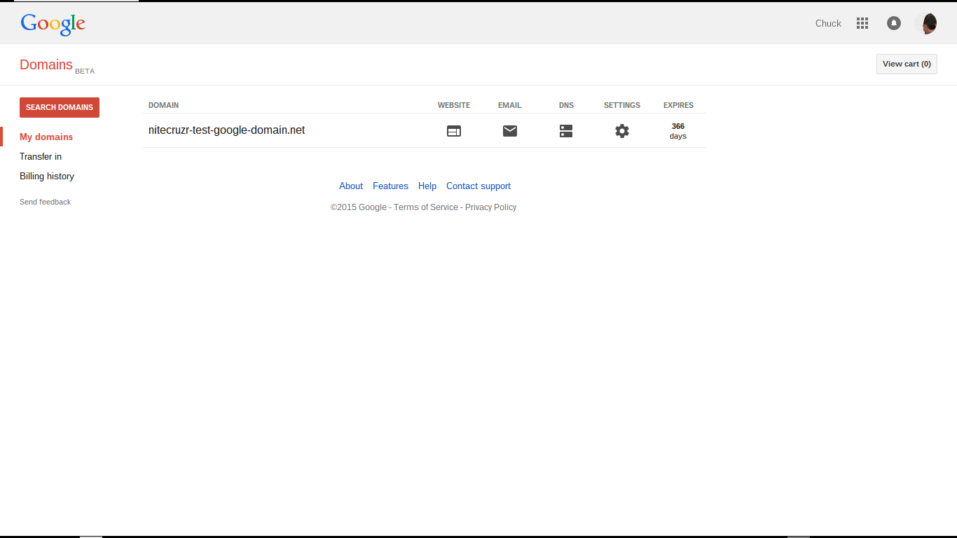Click the Domains product title
Screen dimensions: 957x538
(46, 64)
